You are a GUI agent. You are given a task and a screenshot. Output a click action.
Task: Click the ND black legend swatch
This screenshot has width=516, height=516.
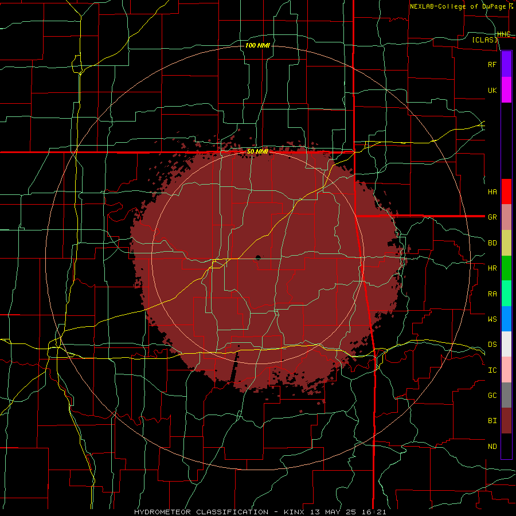coord(506,446)
